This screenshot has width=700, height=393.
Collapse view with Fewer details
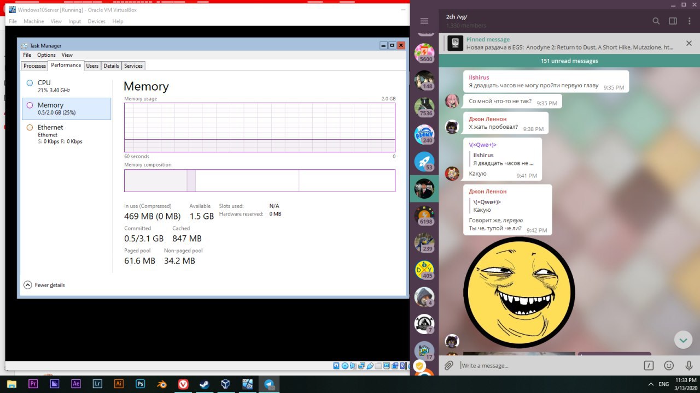coord(44,285)
